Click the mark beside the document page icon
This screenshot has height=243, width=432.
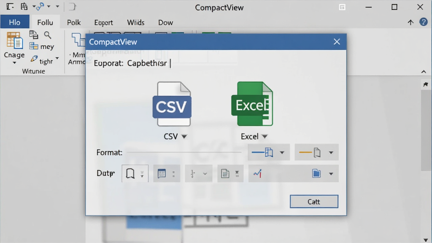click(237, 173)
